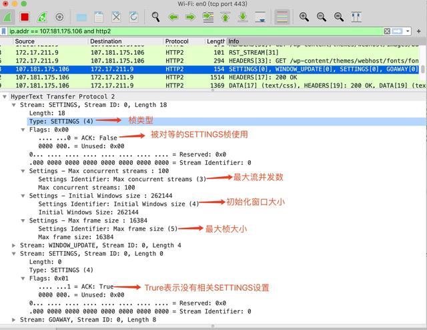This screenshot has height=330, width=427.
Task: Select the Type: SETTINGS (4) highlighted field
Action: coord(227,122)
